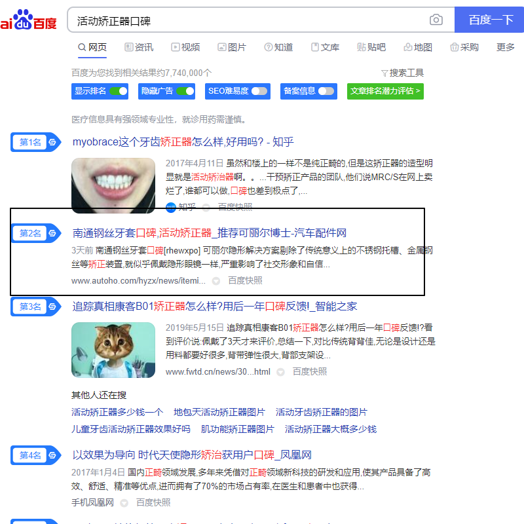524x524 pixels.
Task: Switch to the 视频 tab
Action: (x=185, y=47)
